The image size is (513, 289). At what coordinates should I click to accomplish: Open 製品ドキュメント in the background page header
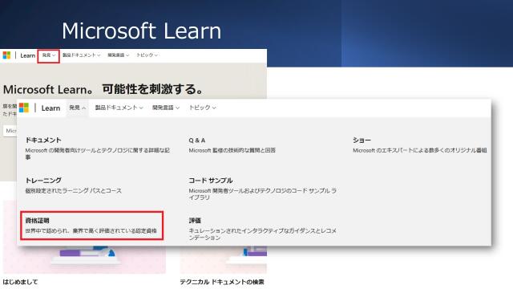(x=82, y=55)
